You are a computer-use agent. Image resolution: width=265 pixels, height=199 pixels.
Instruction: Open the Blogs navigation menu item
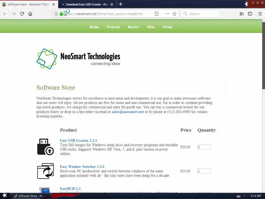coord(133,27)
